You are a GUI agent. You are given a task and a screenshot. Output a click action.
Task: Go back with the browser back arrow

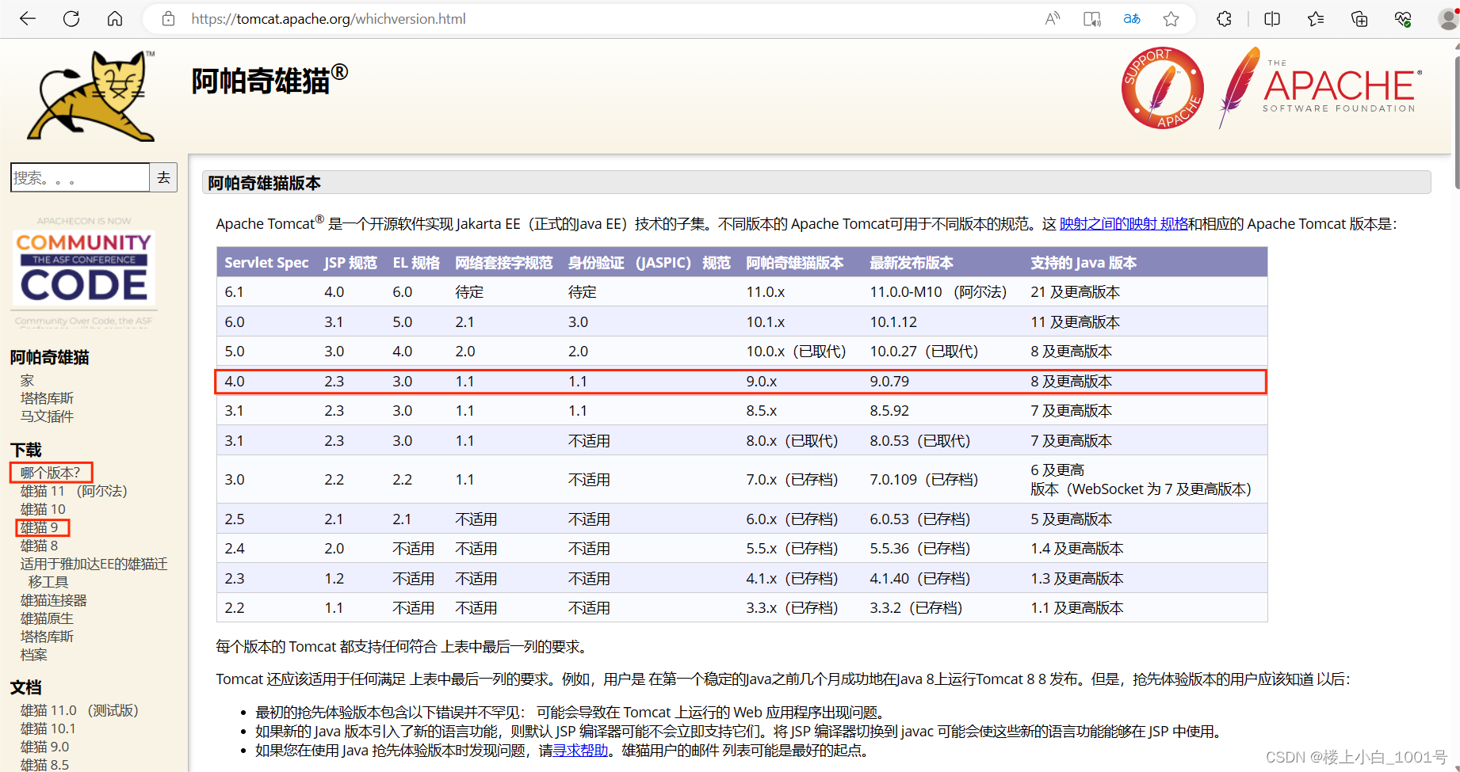click(28, 19)
